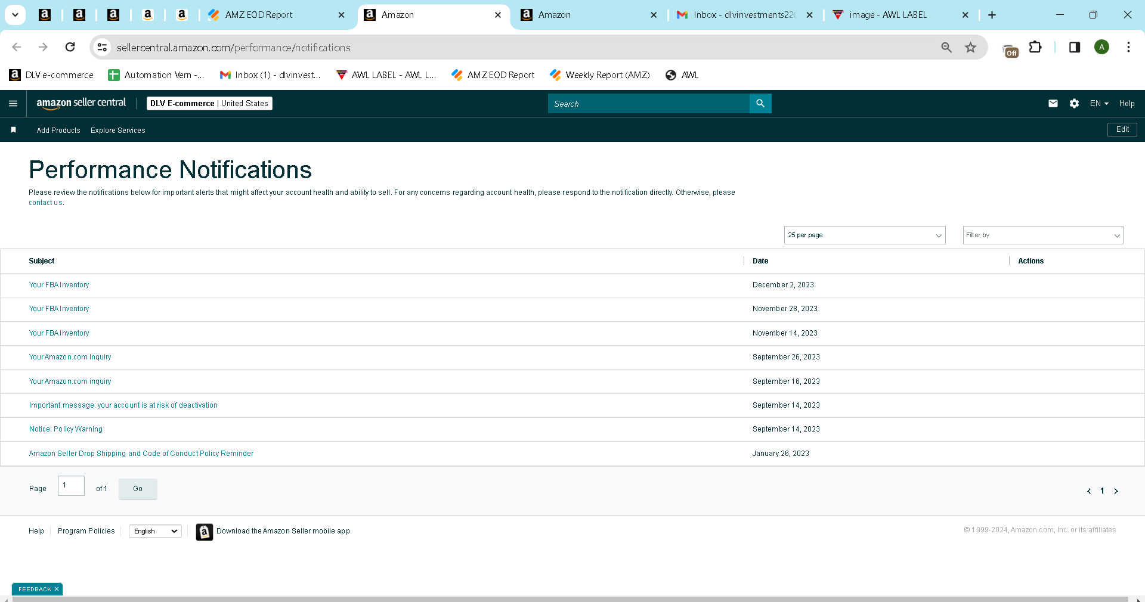Click the zoom magnifier icon in address bar

pos(946,47)
